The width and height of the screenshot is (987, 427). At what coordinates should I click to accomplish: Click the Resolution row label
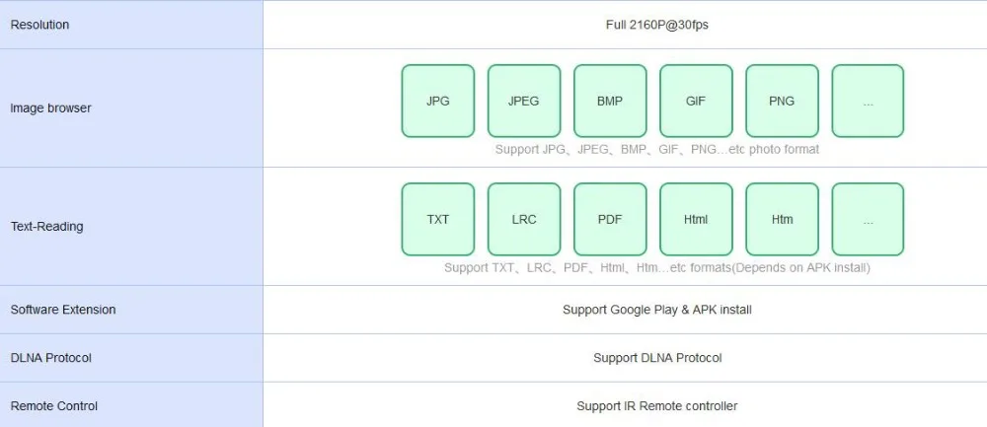coord(39,25)
